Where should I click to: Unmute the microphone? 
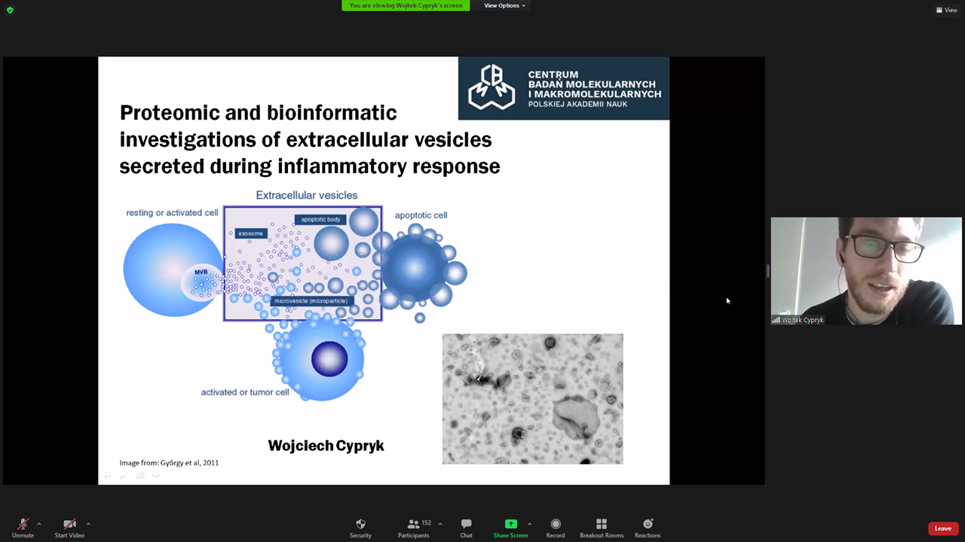coord(23,527)
